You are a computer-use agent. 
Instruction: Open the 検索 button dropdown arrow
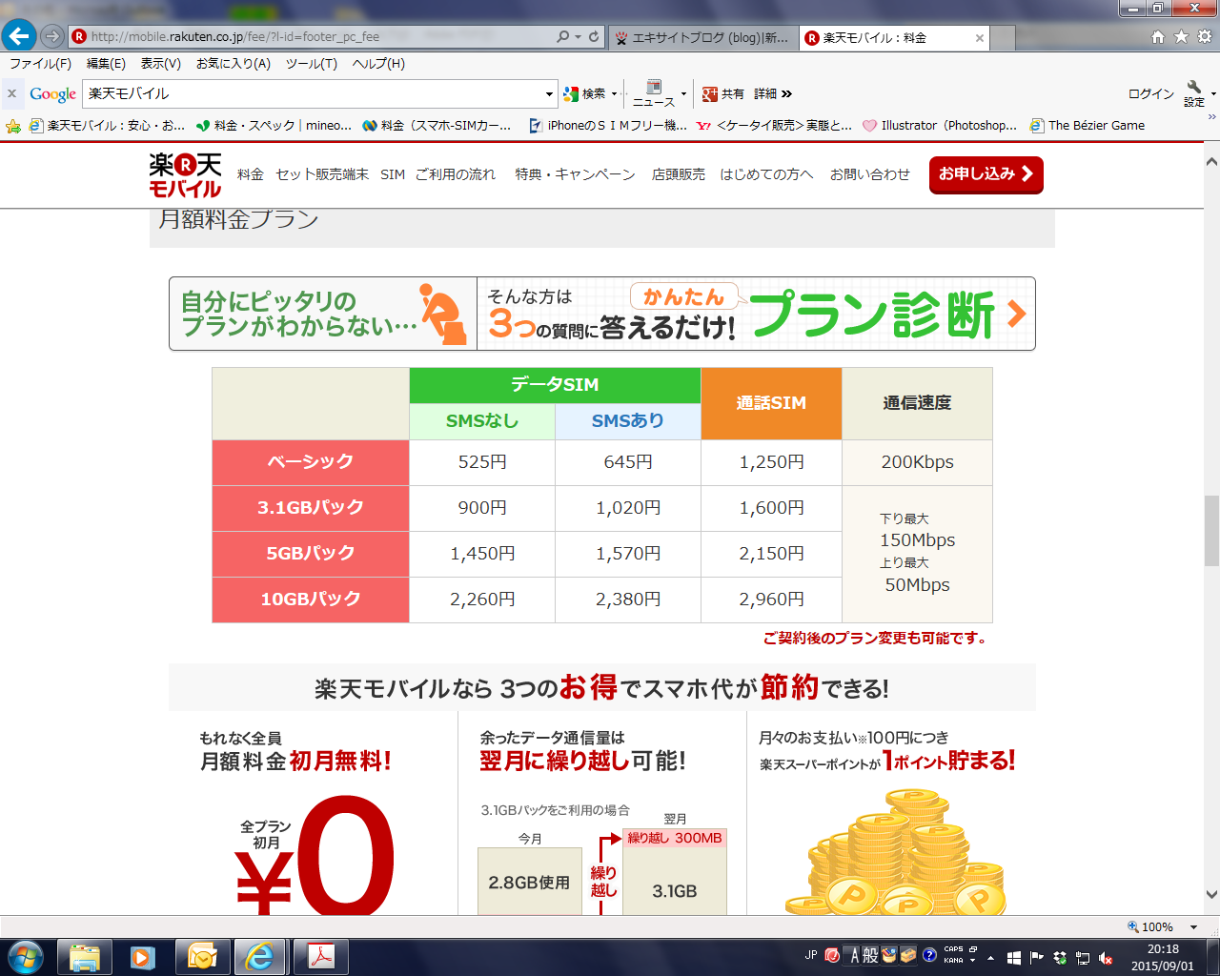[614, 93]
